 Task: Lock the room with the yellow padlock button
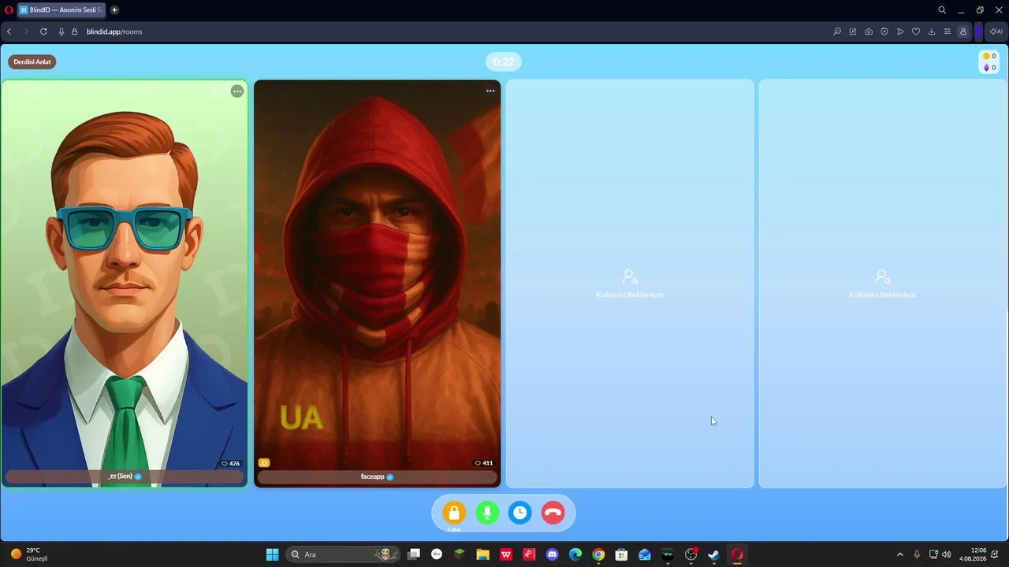(454, 513)
